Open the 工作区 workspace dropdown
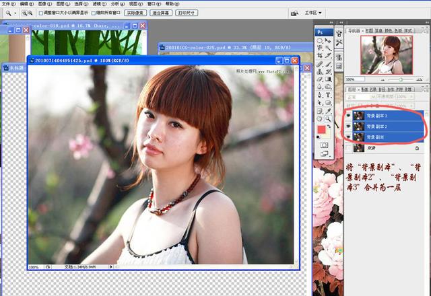The height and width of the screenshot is (296, 431). tap(313, 13)
